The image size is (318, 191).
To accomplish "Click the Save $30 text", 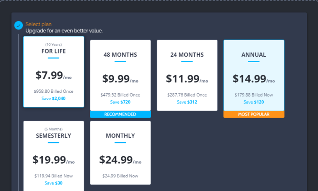I will point(53,183).
